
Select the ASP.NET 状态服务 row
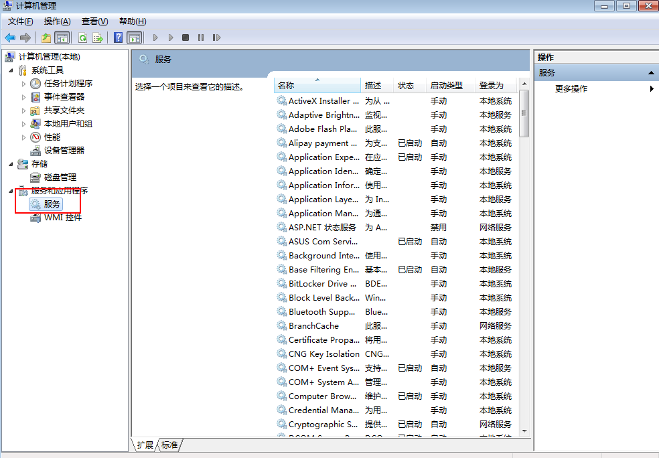tap(395, 227)
